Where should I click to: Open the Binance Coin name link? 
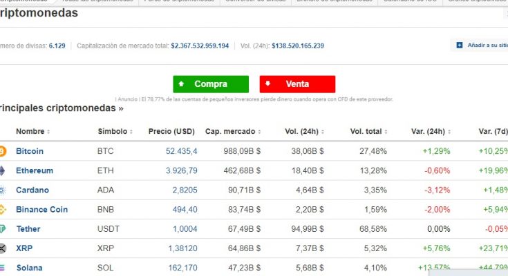click(x=41, y=209)
